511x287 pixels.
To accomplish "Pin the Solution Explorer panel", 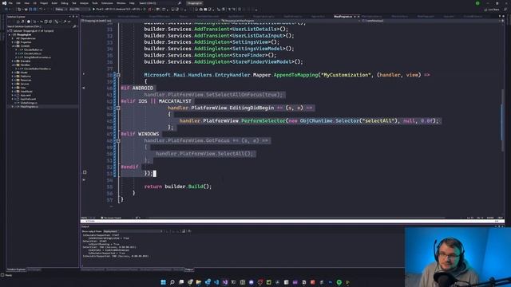I will (73, 17).
